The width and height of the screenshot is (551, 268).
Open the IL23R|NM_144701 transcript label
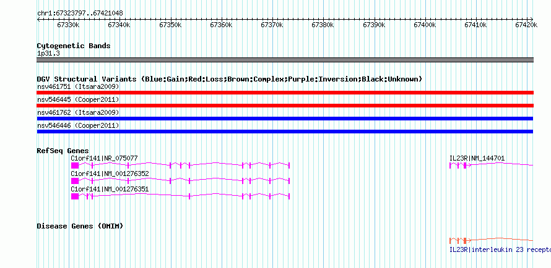click(x=477, y=158)
